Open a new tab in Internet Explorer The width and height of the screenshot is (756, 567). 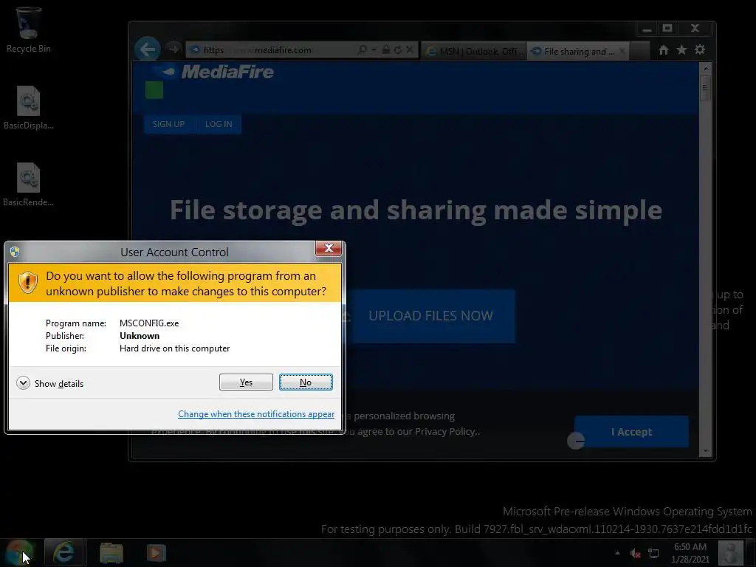tap(640, 51)
